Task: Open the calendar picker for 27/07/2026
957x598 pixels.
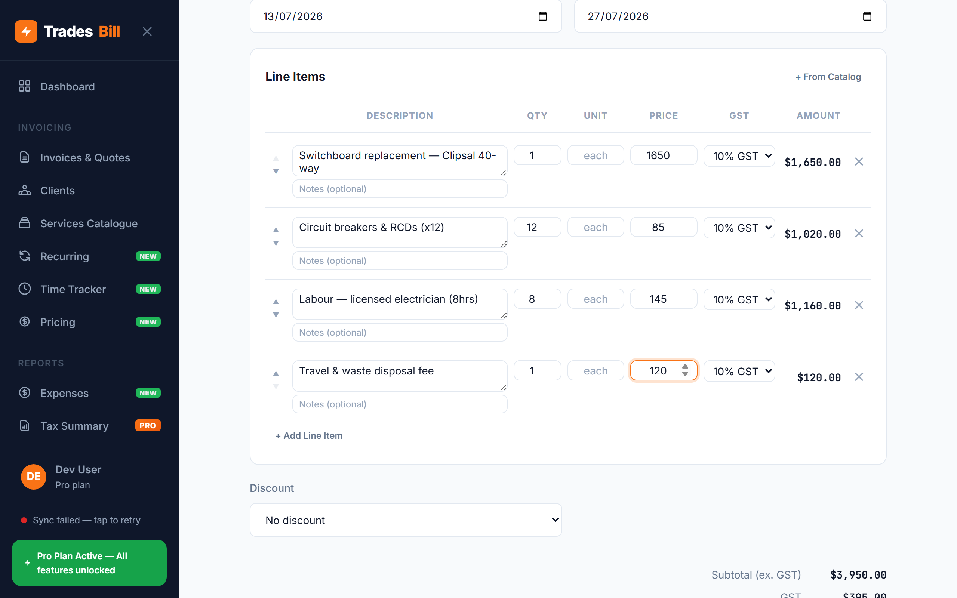Action: pyautogui.click(x=867, y=16)
